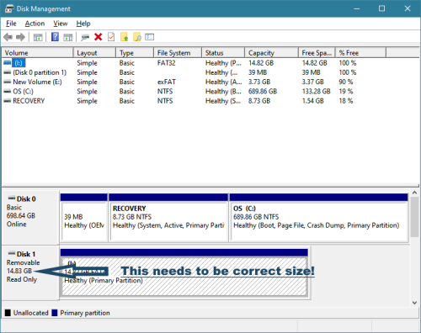Open the Help menu
Viewport: 421px width, 333px height.
(83, 24)
